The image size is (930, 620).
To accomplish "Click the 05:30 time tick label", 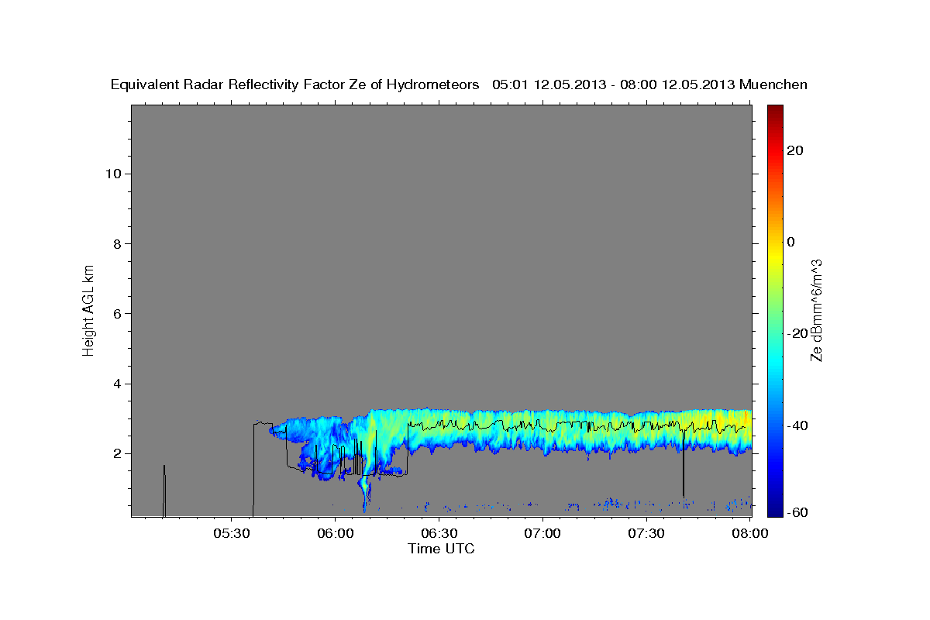I will [232, 534].
